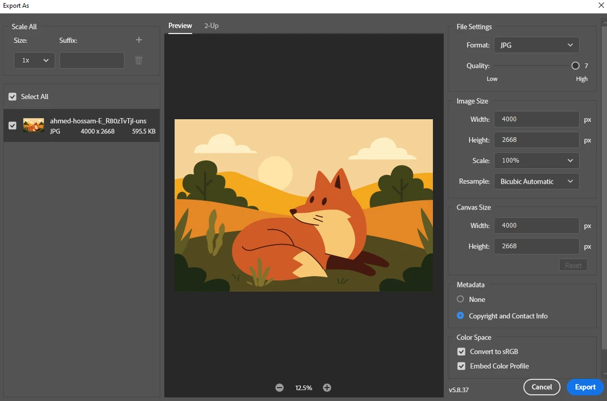607x401 pixels.
Task: Click the Canvas Size Width field
Action: [537, 226]
